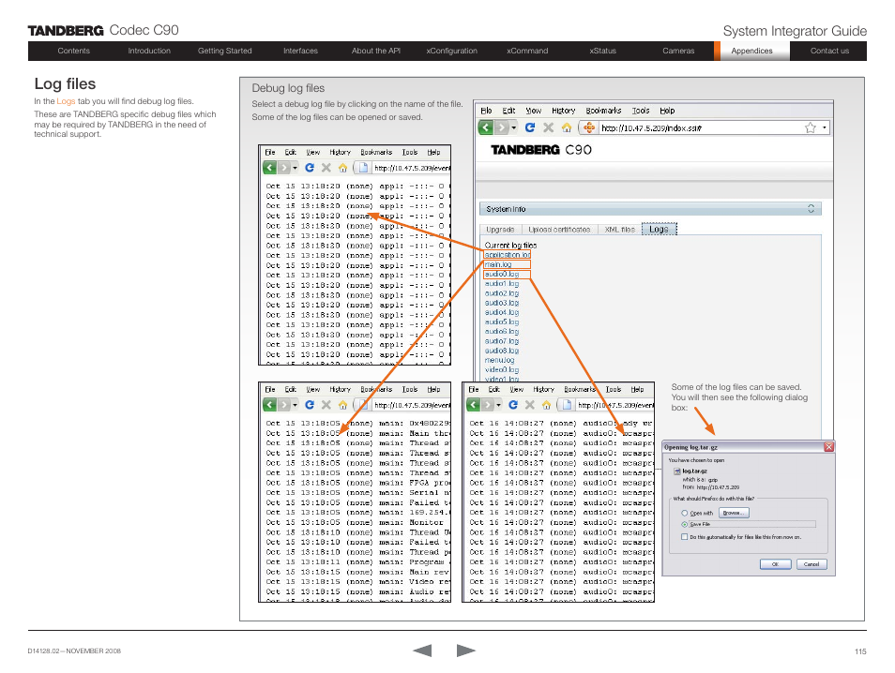Open Tools menu in C90 browser

[x=641, y=111]
